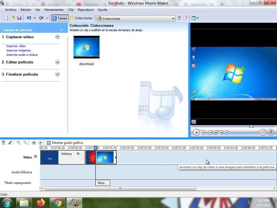Expand the Vídeo track plus icon

coord(35,157)
